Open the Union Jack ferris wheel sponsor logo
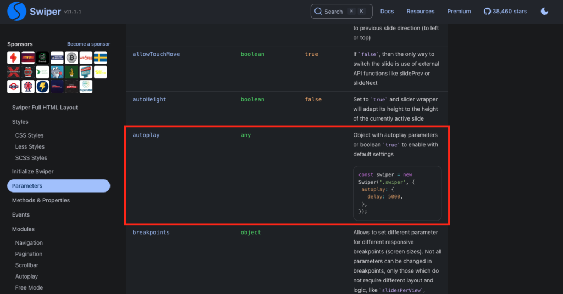 coord(28,86)
